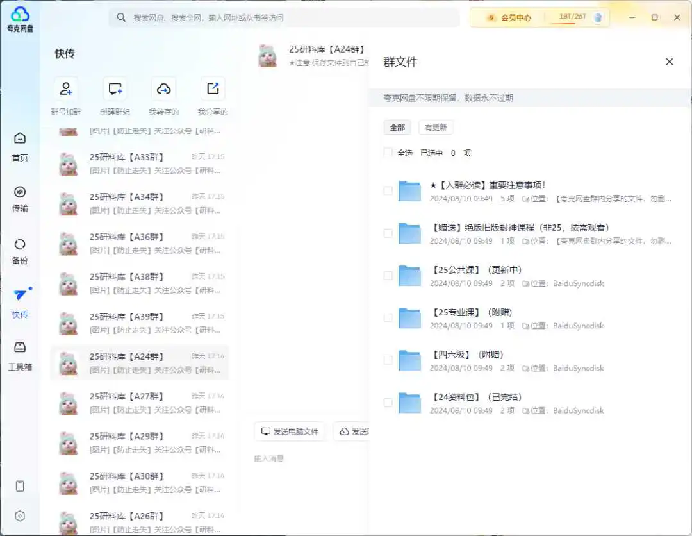Screen dimensions: 692x536
Task: Close the 群文件 panel
Action: point(670,62)
